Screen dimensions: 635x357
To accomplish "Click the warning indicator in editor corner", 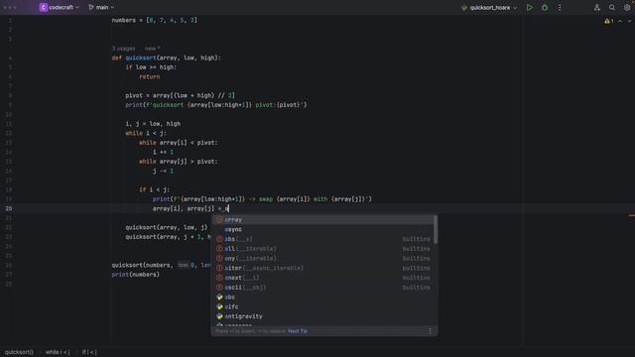I will pos(608,21).
